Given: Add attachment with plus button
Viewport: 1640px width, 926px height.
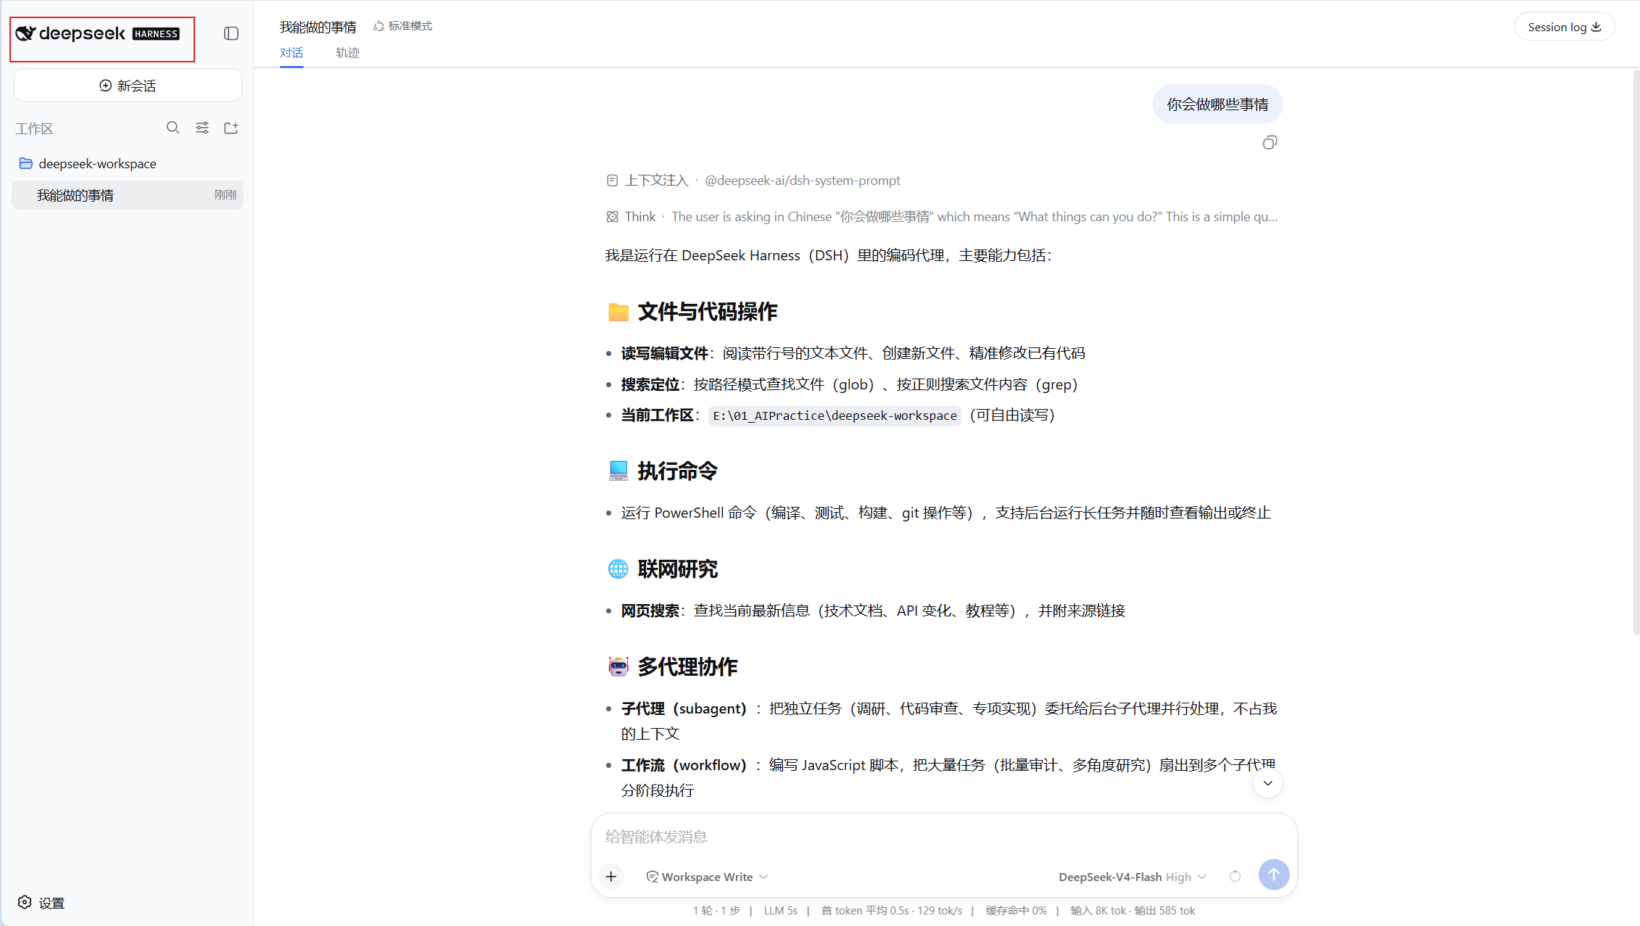Looking at the screenshot, I should [x=611, y=877].
